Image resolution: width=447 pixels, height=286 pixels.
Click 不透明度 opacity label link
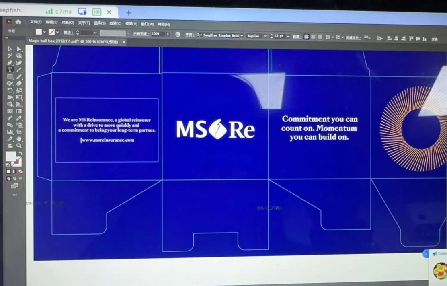click(141, 34)
